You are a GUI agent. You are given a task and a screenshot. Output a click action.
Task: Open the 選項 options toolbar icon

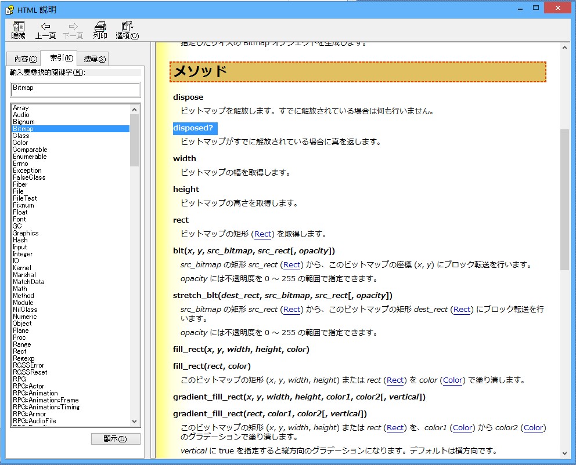pyautogui.click(x=127, y=30)
